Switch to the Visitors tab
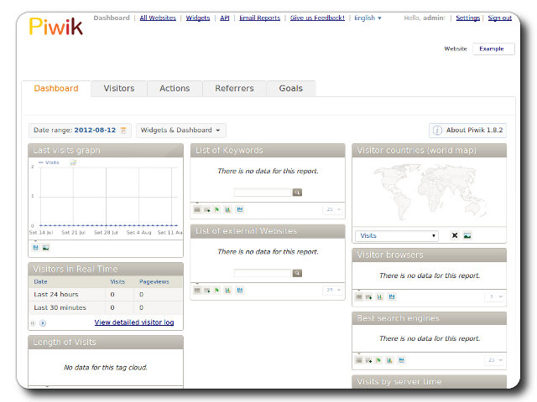 tap(118, 89)
